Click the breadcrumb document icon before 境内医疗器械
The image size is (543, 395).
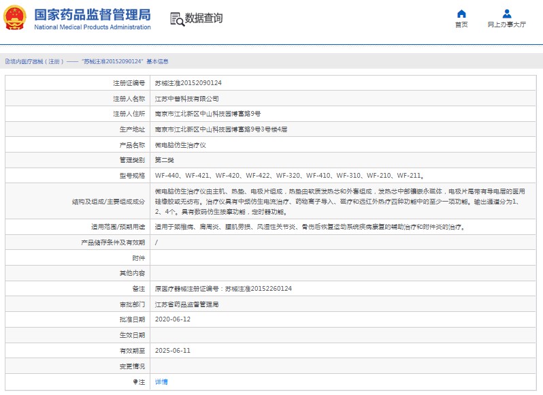point(7,61)
